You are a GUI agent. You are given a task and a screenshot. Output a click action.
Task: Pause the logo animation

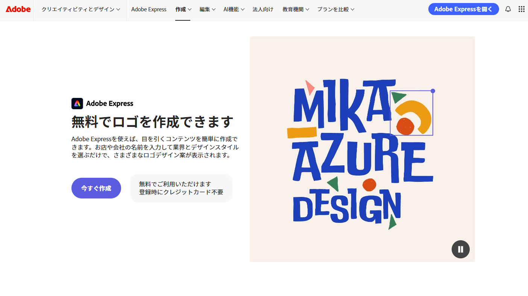click(461, 249)
